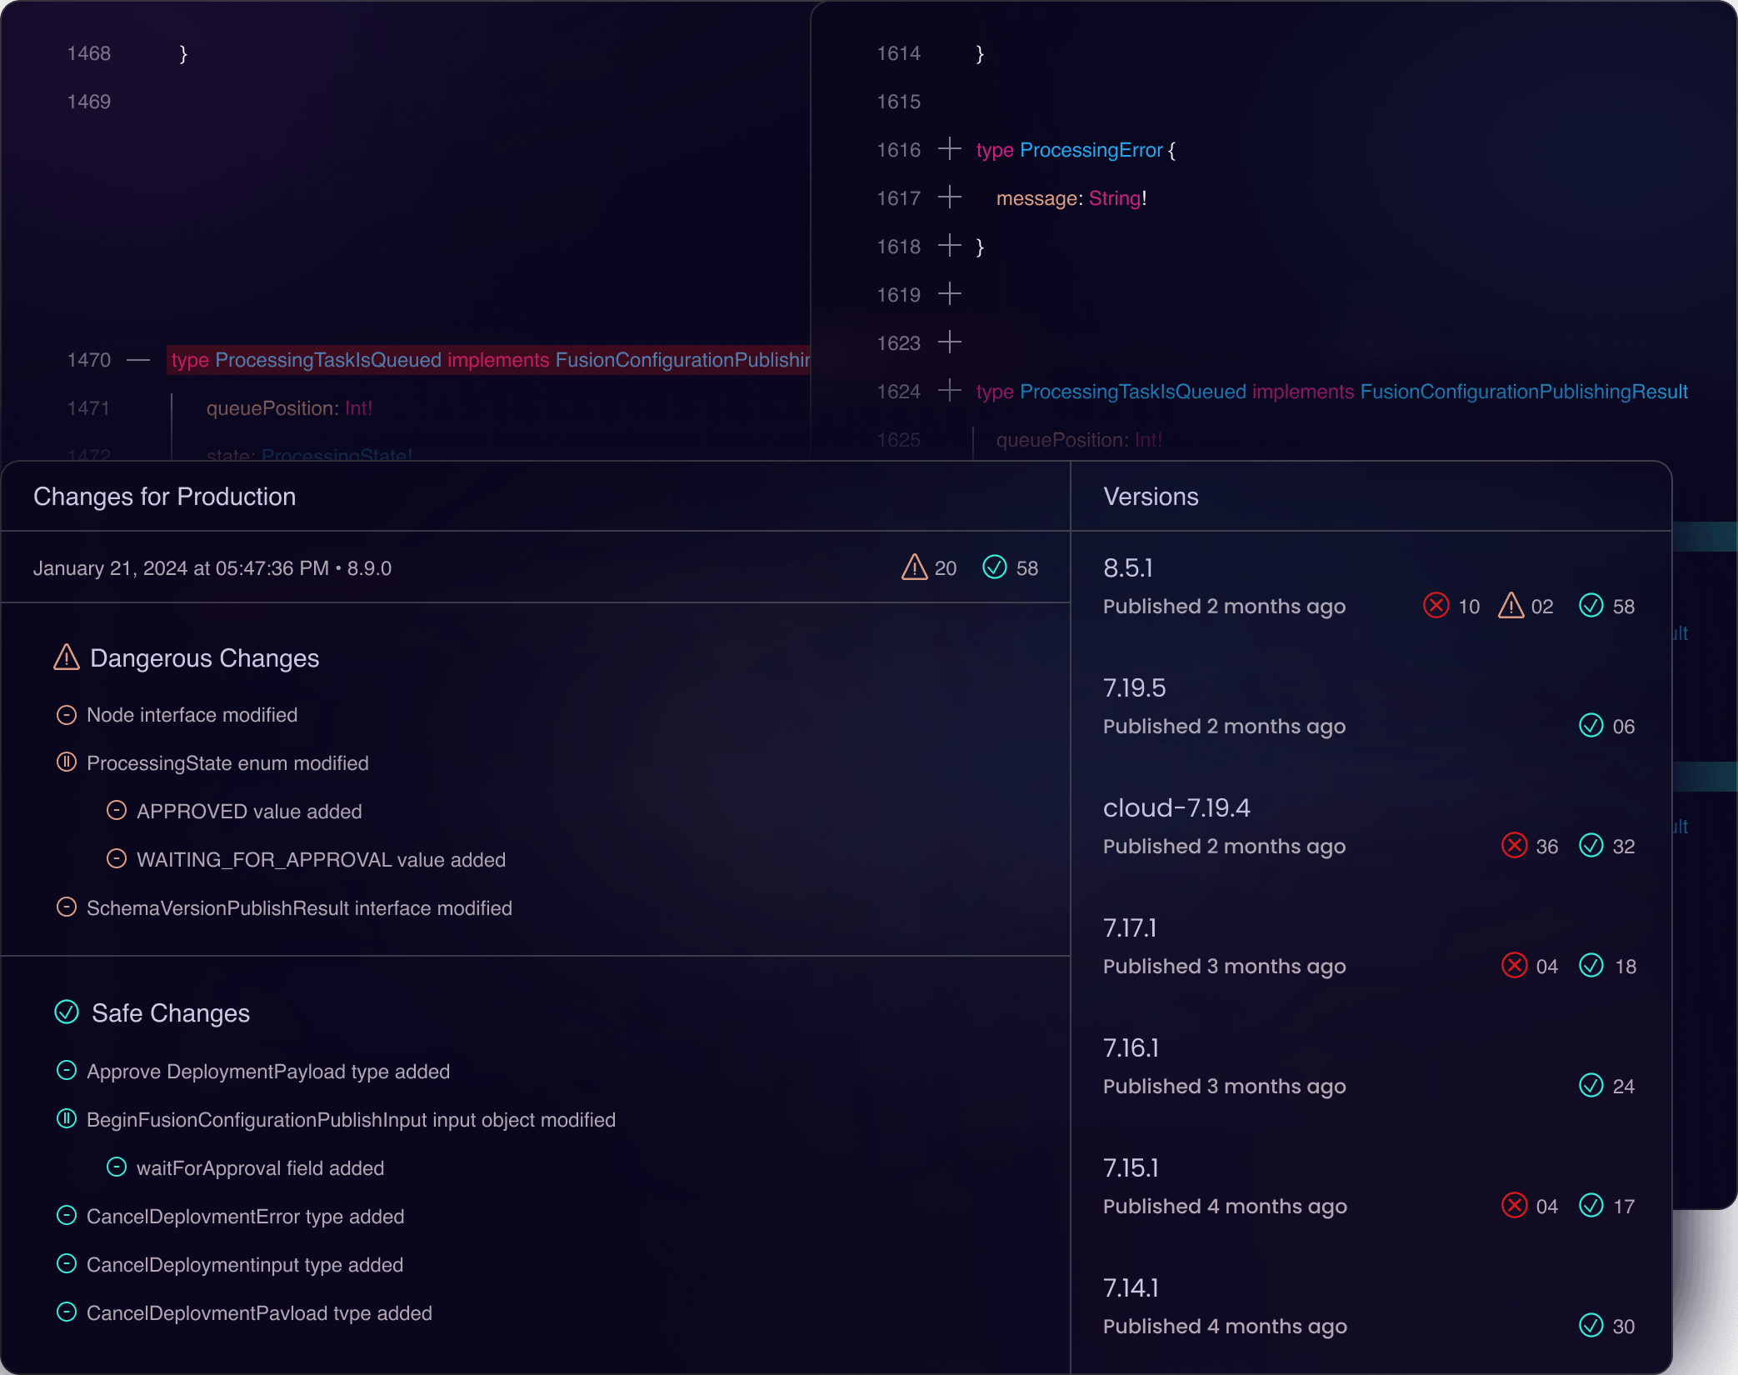Image resolution: width=1738 pixels, height=1375 pixels.
Task: Select the Changes for Production panel header
Action: click(164, 496)
